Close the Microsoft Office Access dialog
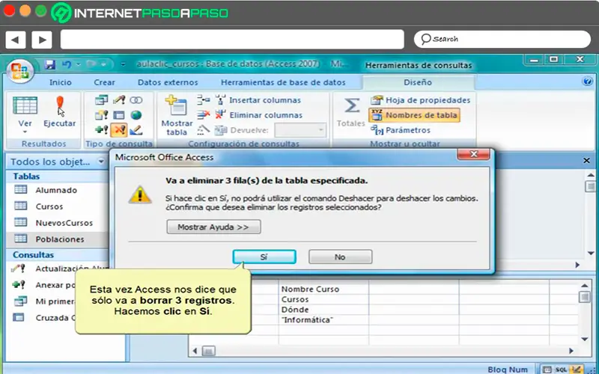Viewport: 599px width, 374px height. tap(474, 154)
